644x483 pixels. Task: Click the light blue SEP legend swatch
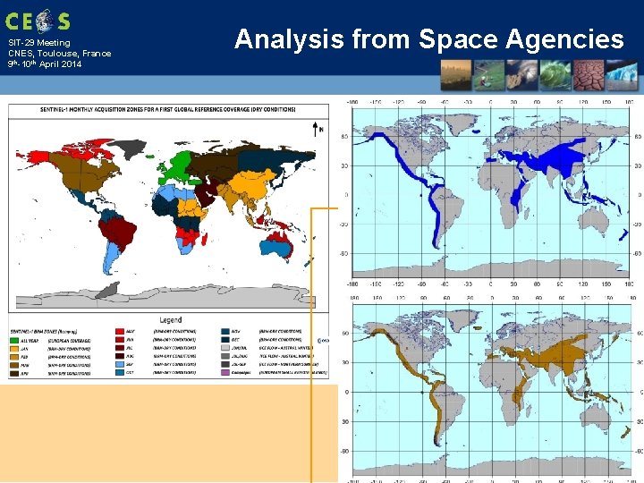(x=120, y=364)
